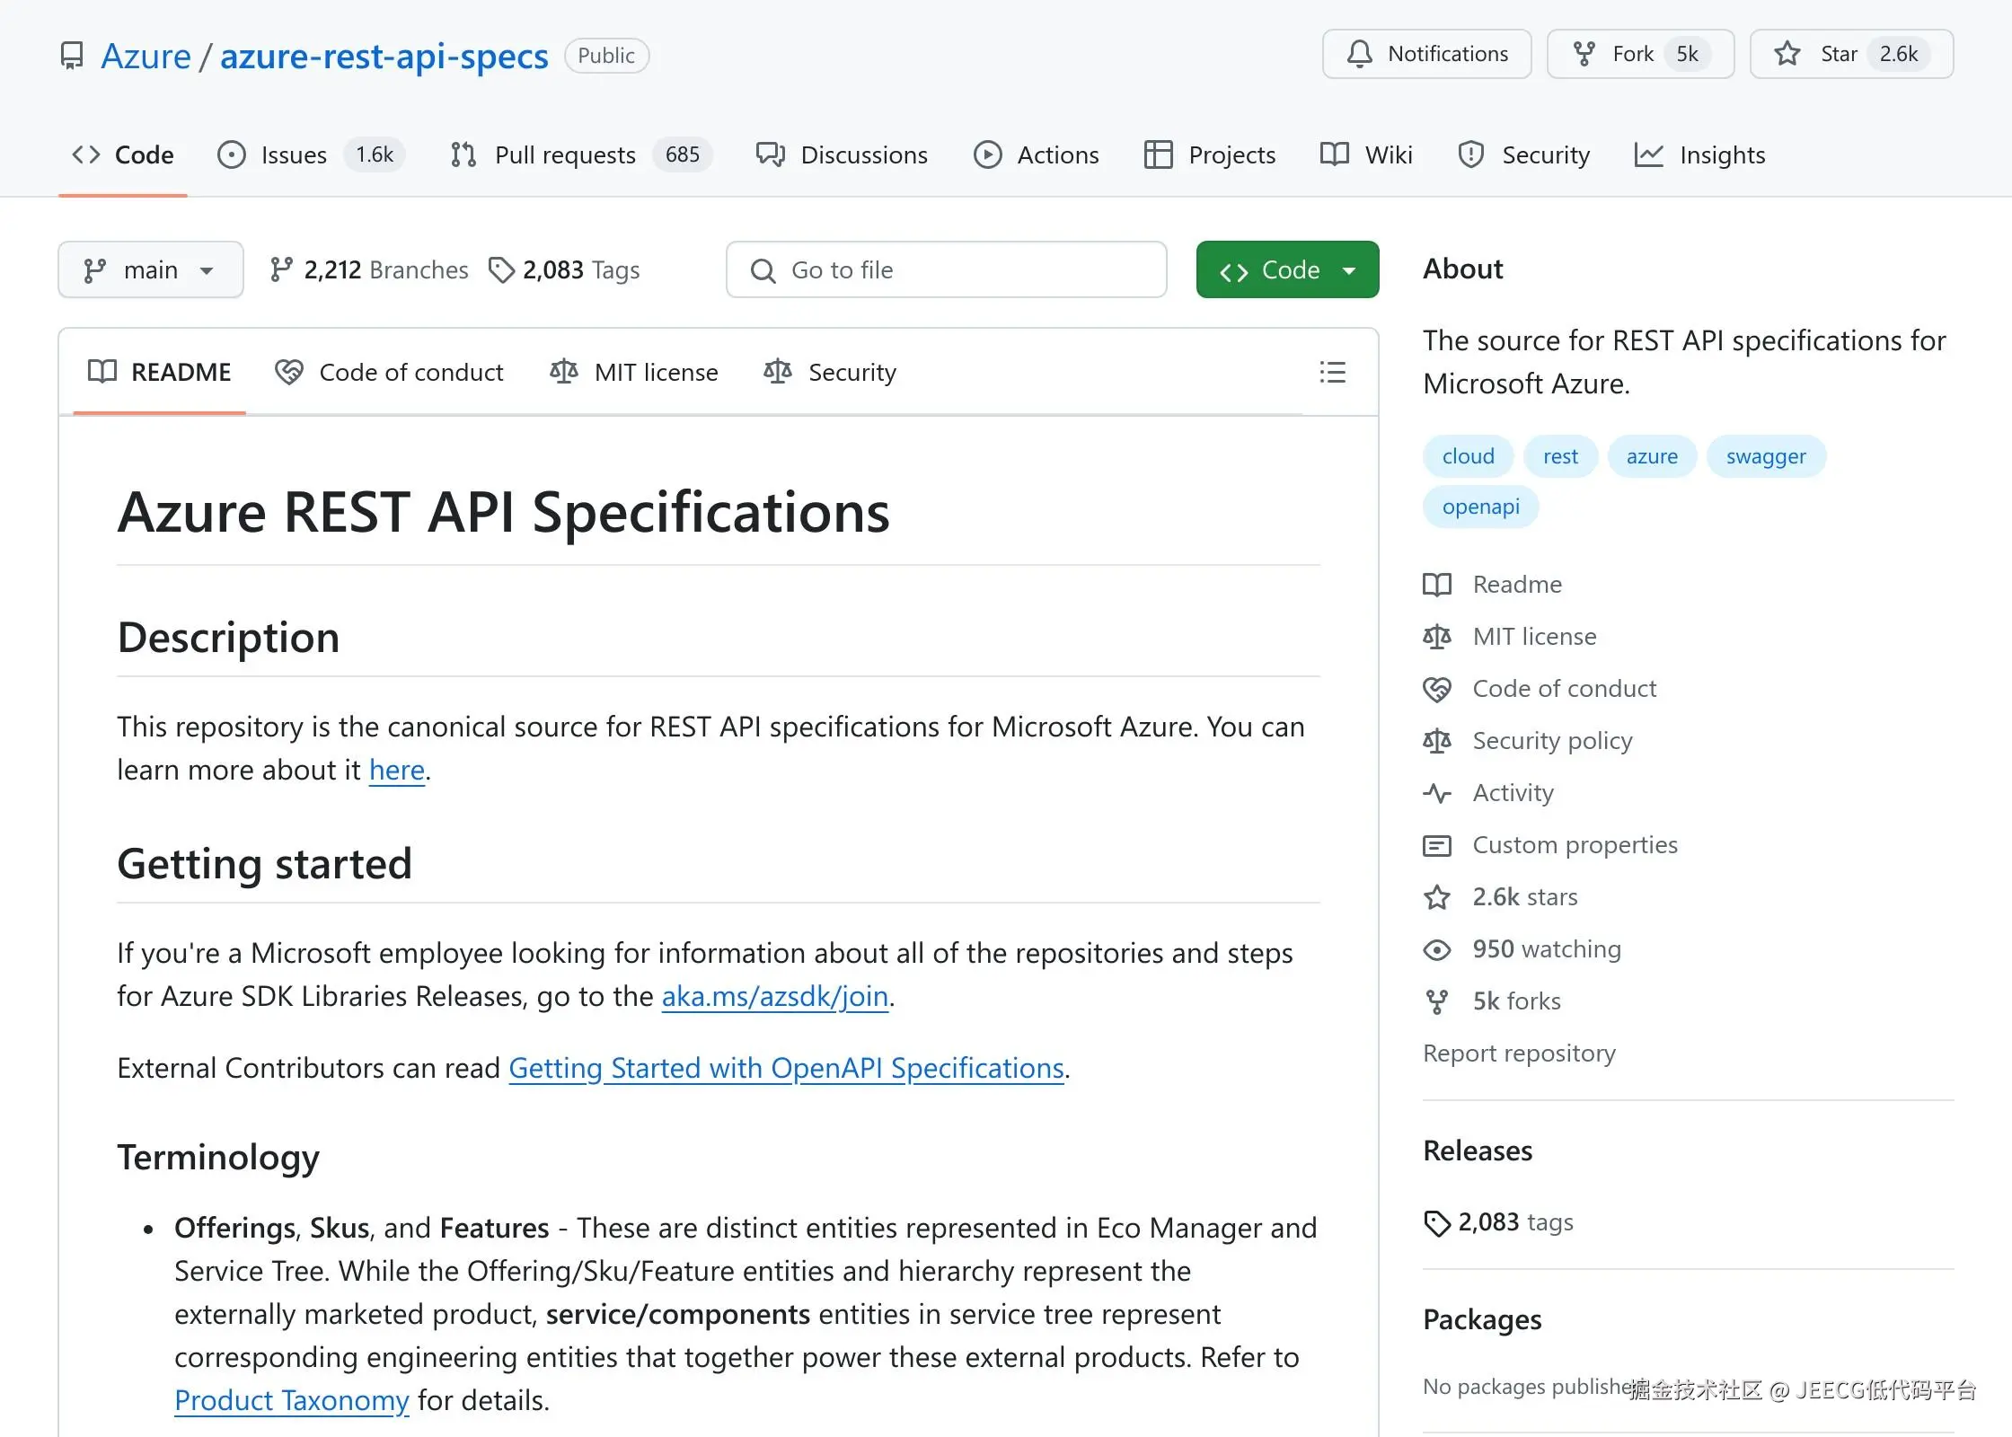2012x1437 pixels.
Task: Select the README file tab
Action: pyautogui.click(x=159, y=372)
